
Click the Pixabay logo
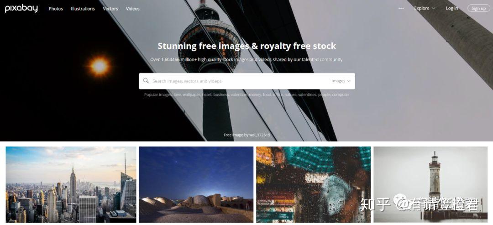click(x=21, y=8)
